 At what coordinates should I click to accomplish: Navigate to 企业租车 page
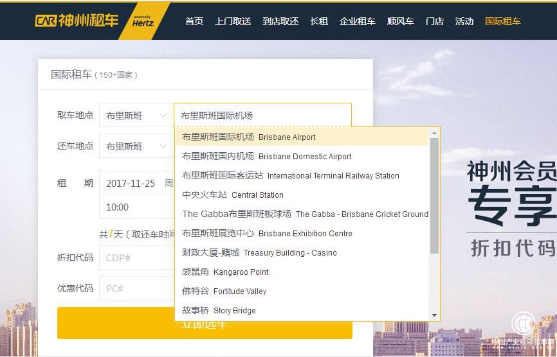click(x=358, y=21)
